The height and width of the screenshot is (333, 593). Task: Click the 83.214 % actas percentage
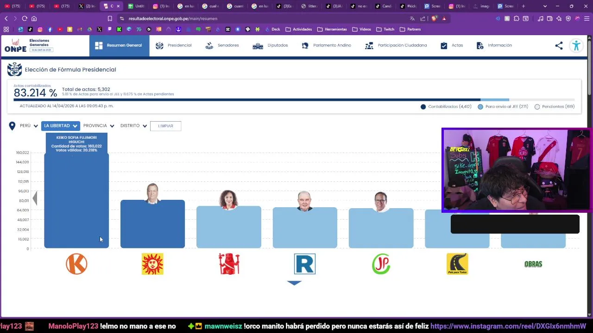(35, 93)
